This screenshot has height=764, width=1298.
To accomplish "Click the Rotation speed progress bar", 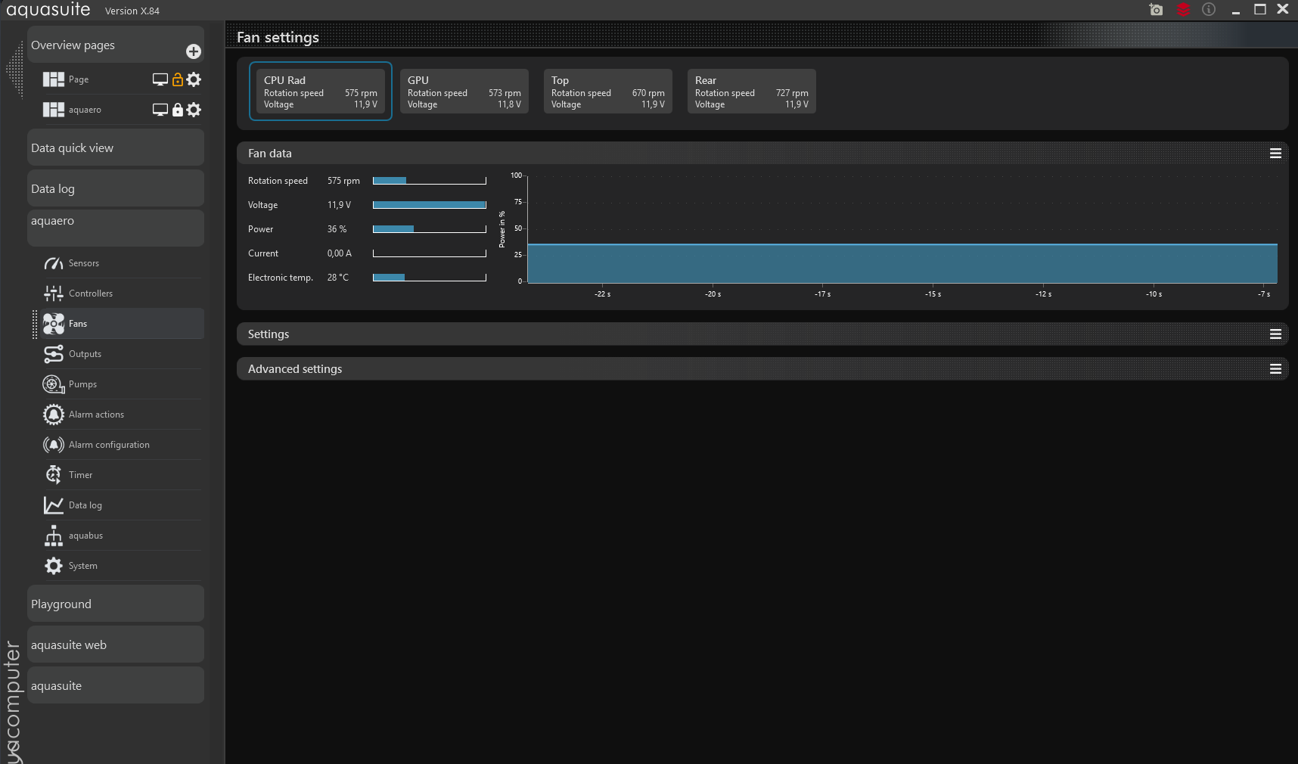I will click(x=430, y=181).
